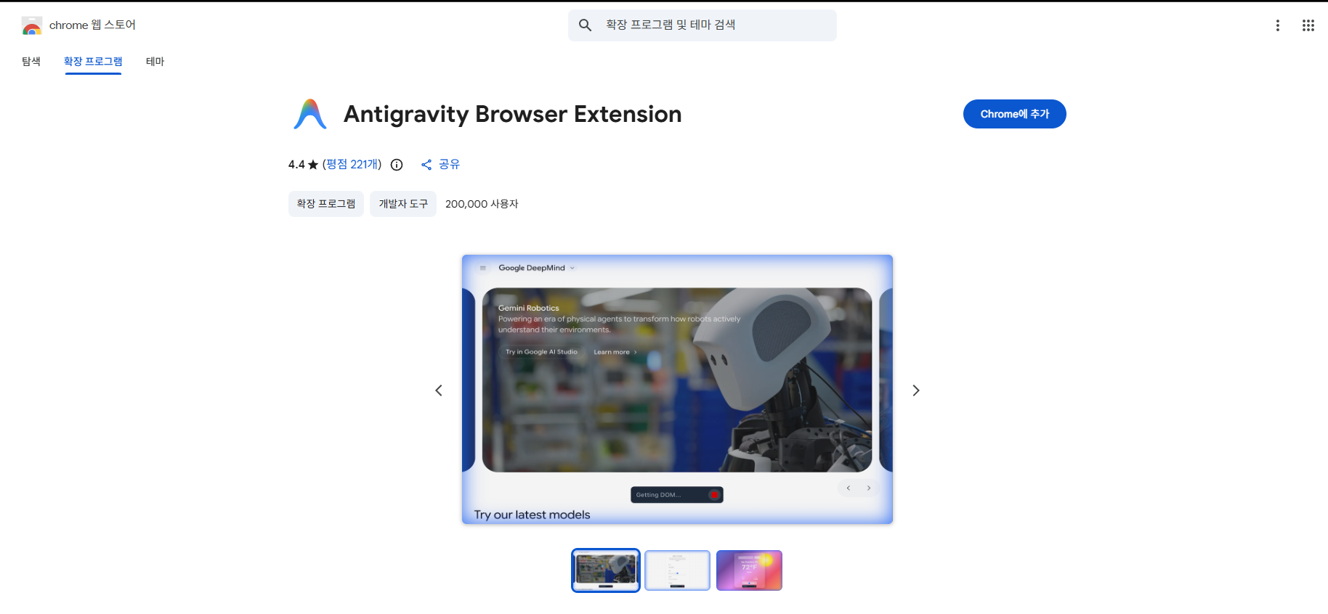The image size is (1328, 614).
Task: Focus the 확장 프로그램 및 테마 검색 search field
Action: coord(703,25)
